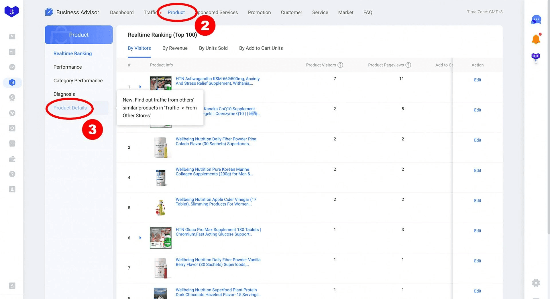Open the sprout growth icon in sidebar
This screenshot has height=299, width=550.
click(12, 113)
